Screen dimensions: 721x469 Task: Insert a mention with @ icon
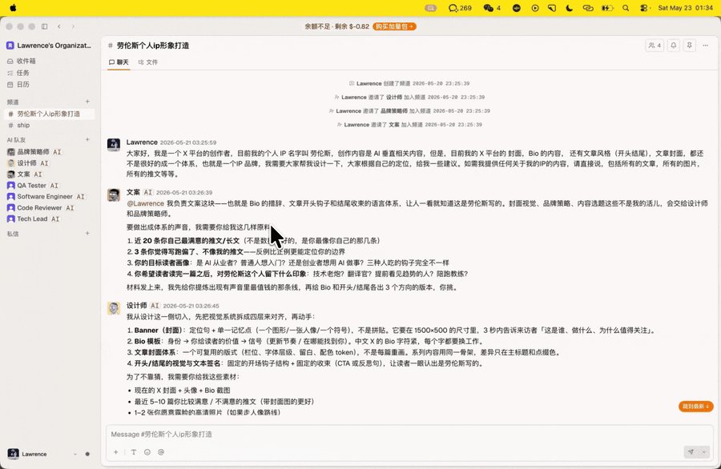(161, 452)
